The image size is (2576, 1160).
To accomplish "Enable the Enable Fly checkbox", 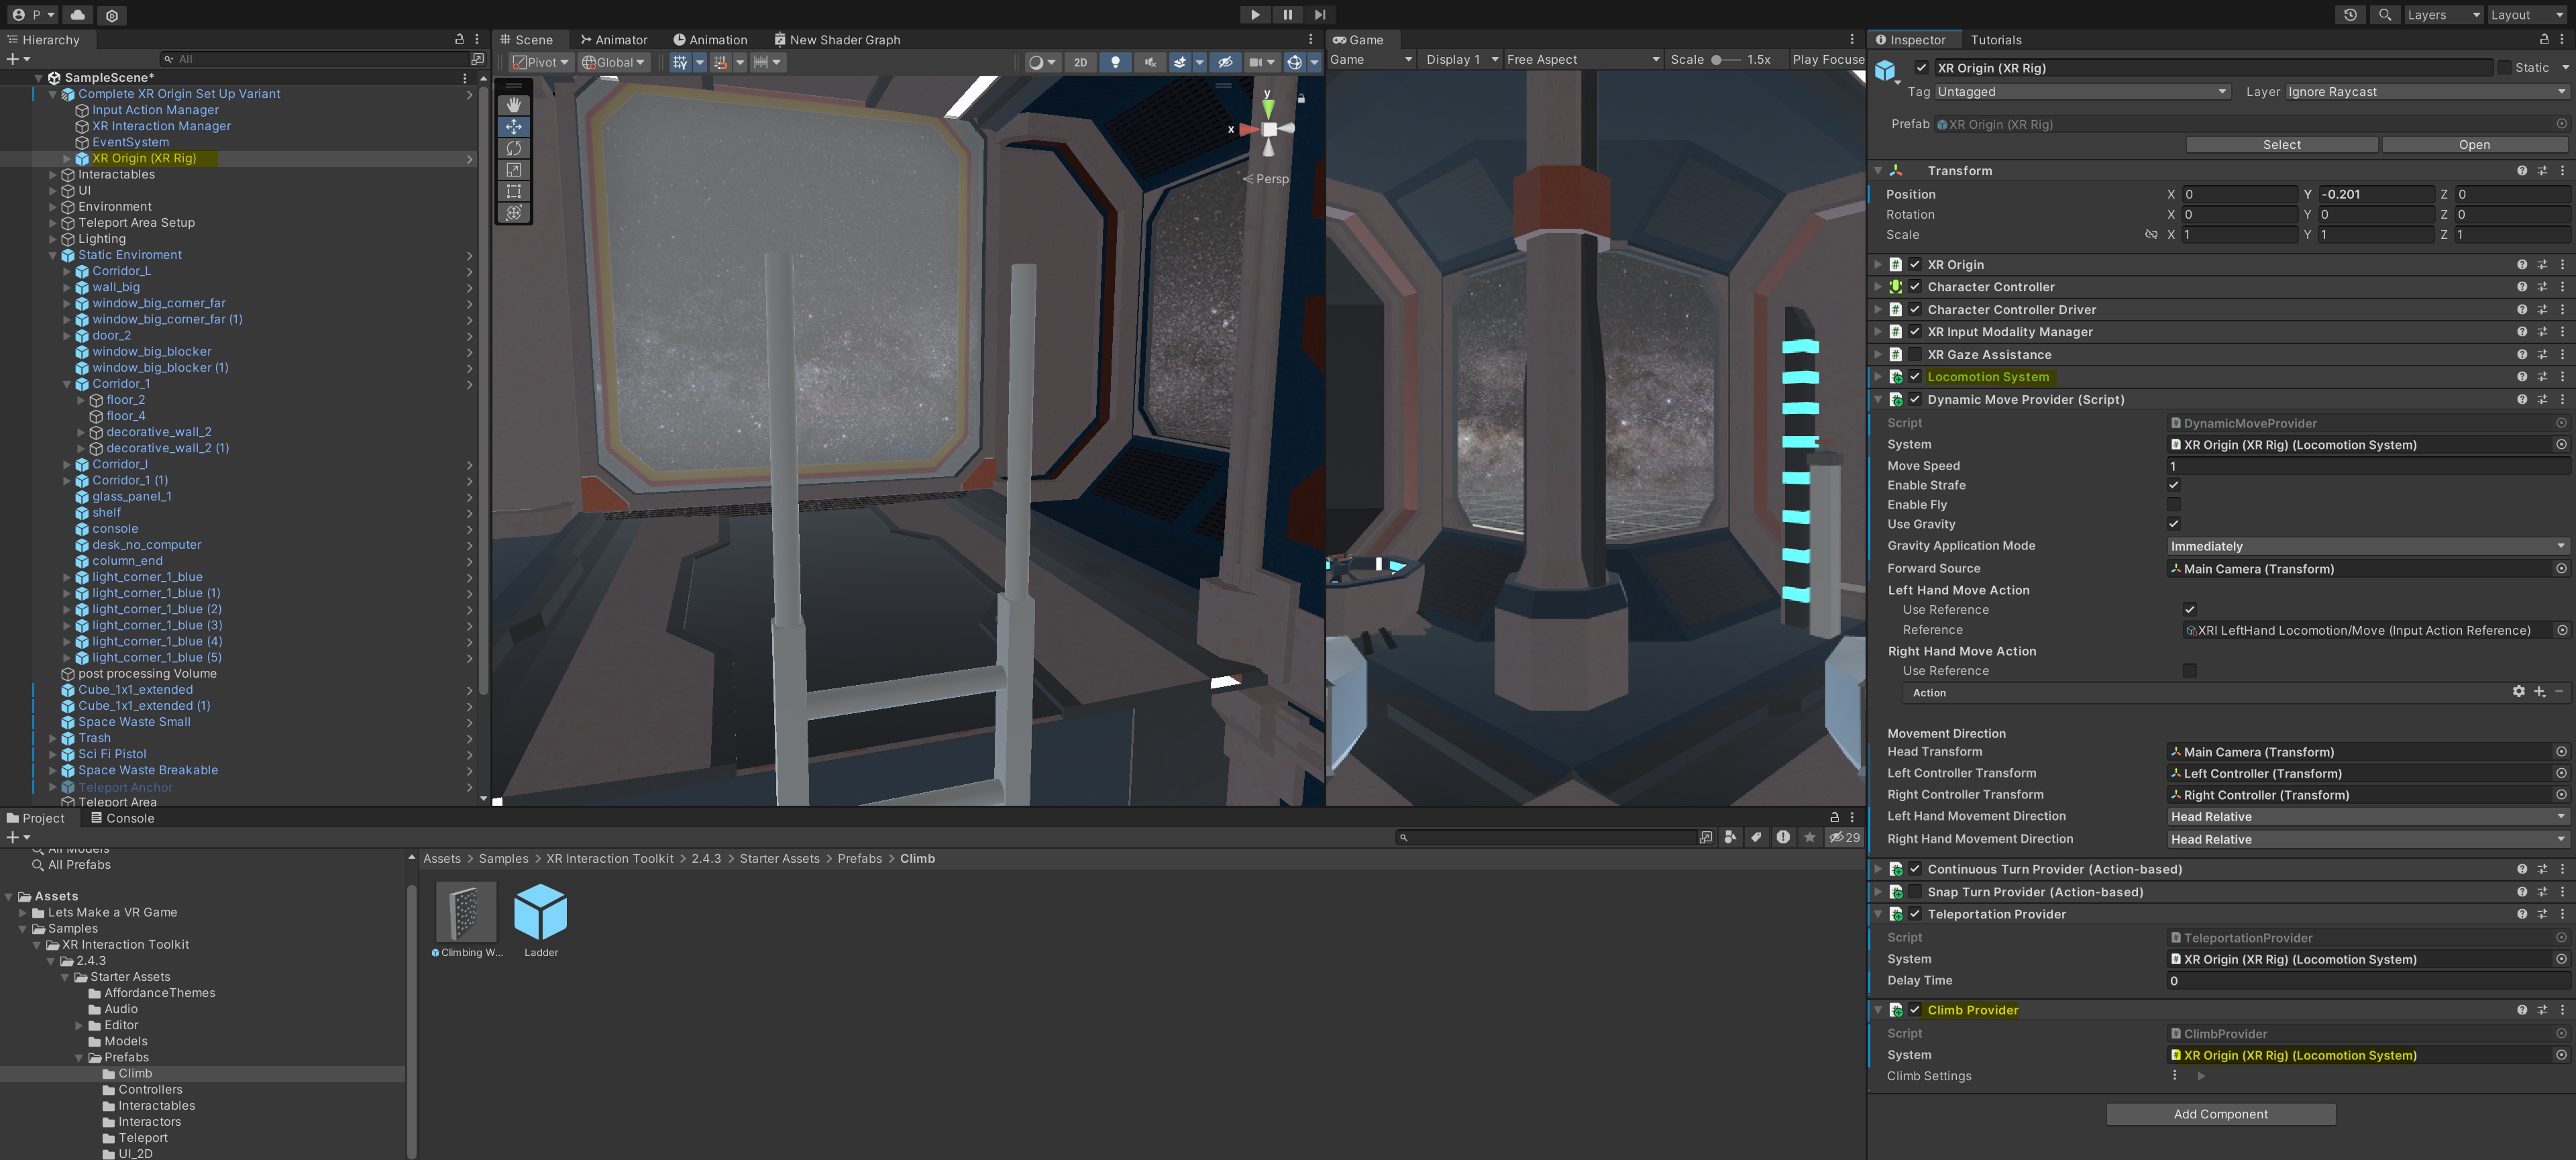I will coord(2173,505).
